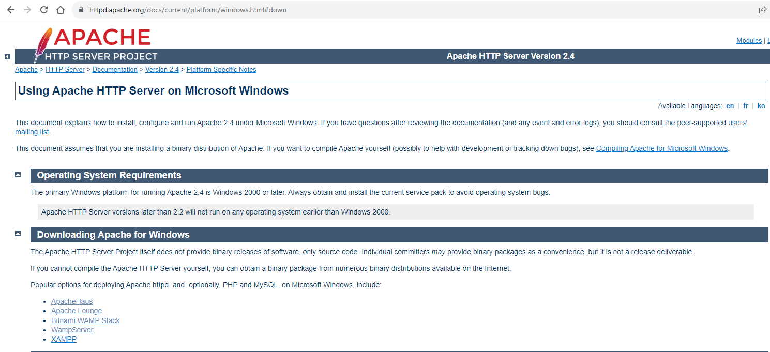Open the browser home page
Viewport: 770px width, 352px height.
tap(61, 10)
